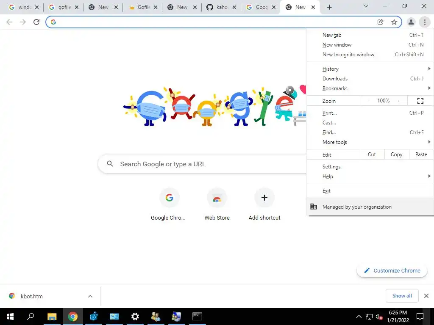
Task: Click Managed by your organization
Action: tap(370, 207)
